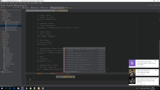Open settings on the Bogdan comment notification
Screen dimensions: 160x90
(155, 61)
